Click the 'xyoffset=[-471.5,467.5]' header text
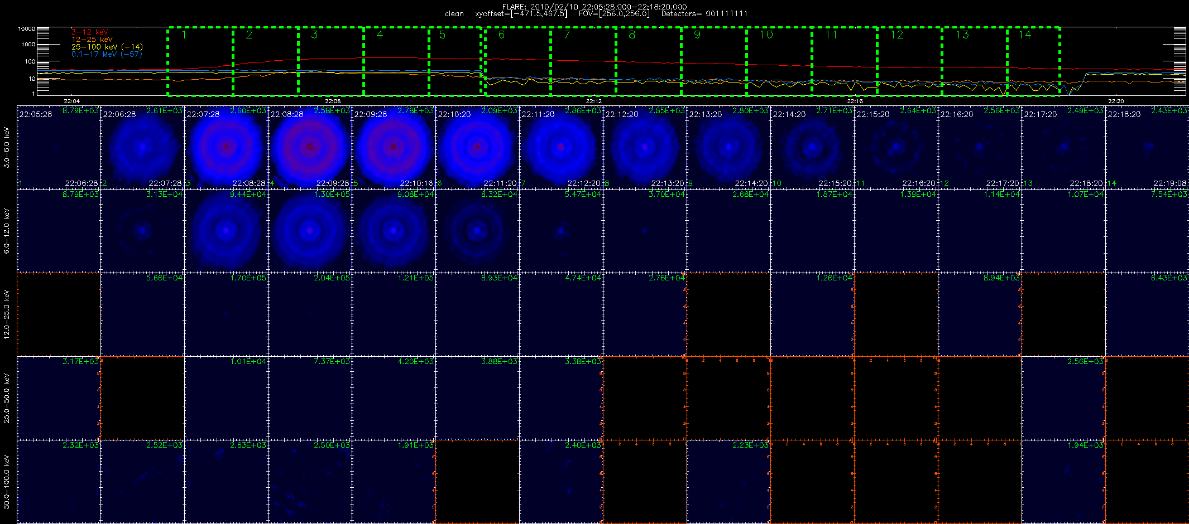Screen dimensions: 1189x524 pyautogui.click(x=521, y=14)
